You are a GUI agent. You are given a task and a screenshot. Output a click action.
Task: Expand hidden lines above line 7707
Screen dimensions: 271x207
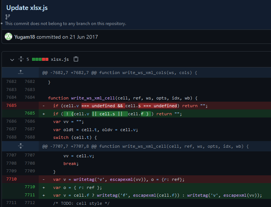[x=20, y=146]
